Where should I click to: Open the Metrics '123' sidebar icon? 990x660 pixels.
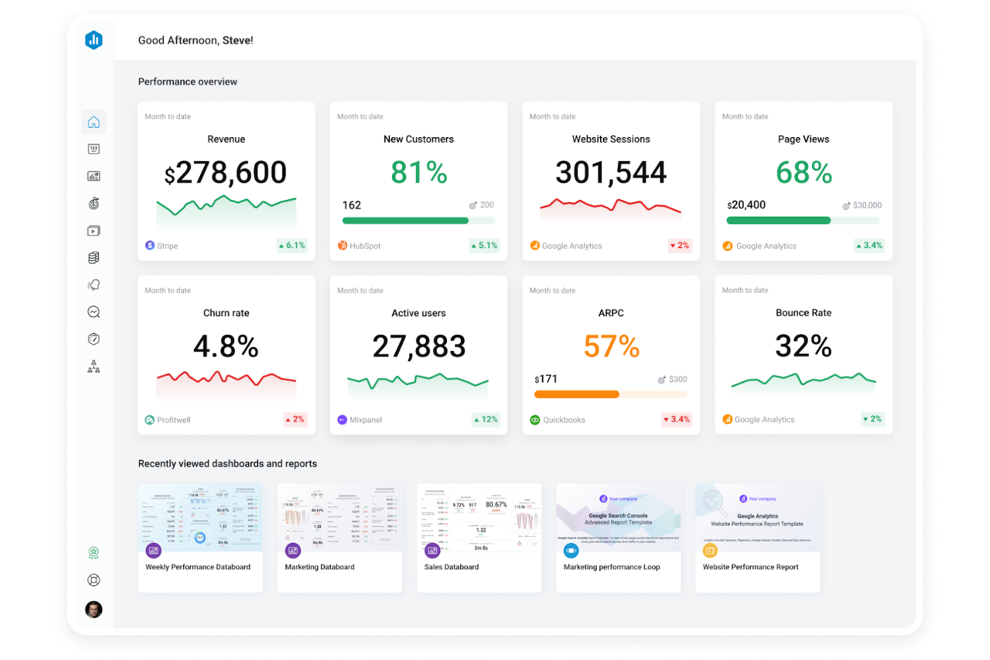click(94, 149)
